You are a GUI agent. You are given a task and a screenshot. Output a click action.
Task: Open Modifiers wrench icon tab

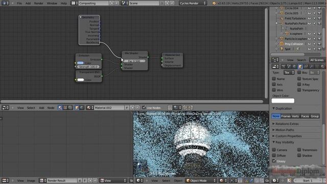(311, 66)
